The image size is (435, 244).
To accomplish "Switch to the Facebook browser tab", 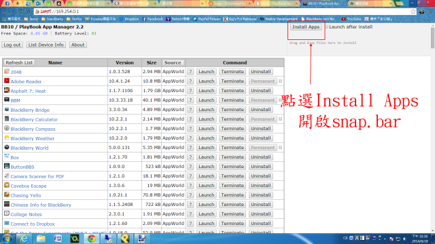I will [7, 3].
